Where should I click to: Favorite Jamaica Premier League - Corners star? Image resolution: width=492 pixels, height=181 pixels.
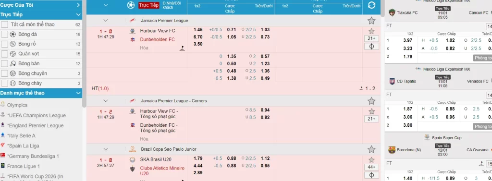tap(371, 101)
